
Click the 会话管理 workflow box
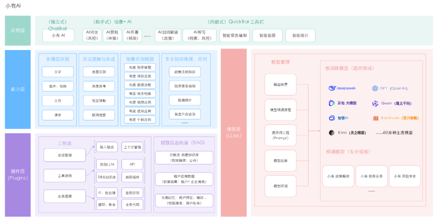(65, 155)
